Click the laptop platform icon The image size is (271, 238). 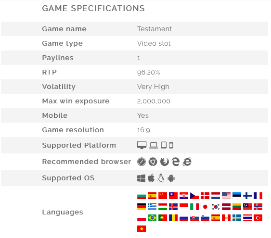tap(154, 145)
